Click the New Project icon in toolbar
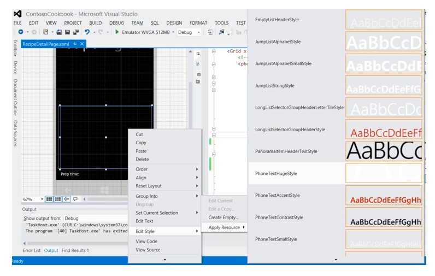The width and height of the screenshot is (435, 276). pyautogui.click(x=45, y=32)
